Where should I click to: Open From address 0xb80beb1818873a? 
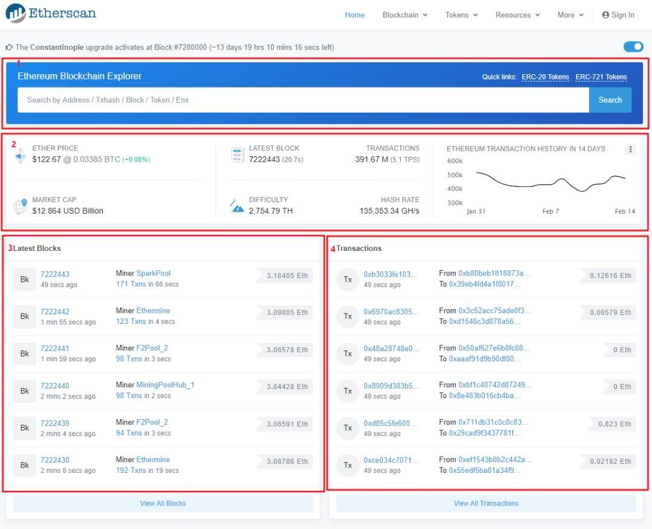click(x=494, y=273)
